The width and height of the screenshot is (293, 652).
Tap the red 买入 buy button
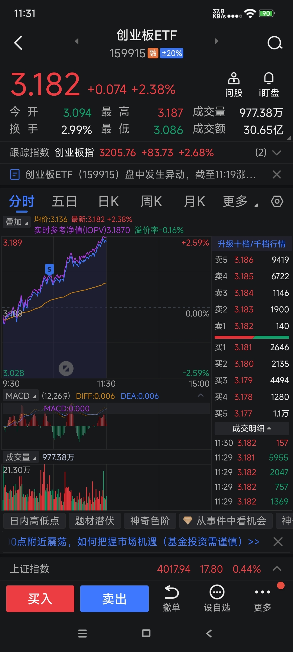tap(40, 599)
